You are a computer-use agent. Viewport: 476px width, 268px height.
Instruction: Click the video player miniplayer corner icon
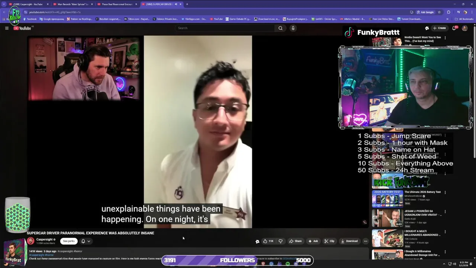click(364, 222)
